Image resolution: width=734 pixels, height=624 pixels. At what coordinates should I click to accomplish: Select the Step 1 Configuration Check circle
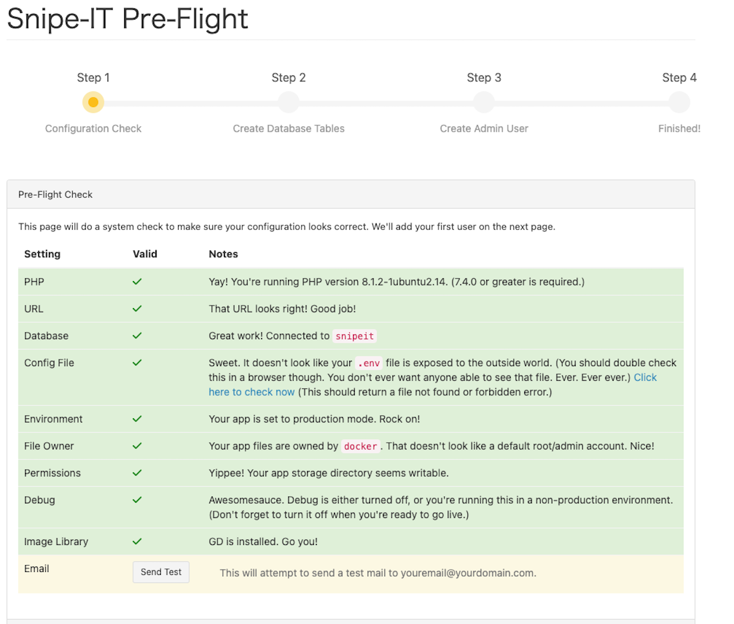point(93,102)
